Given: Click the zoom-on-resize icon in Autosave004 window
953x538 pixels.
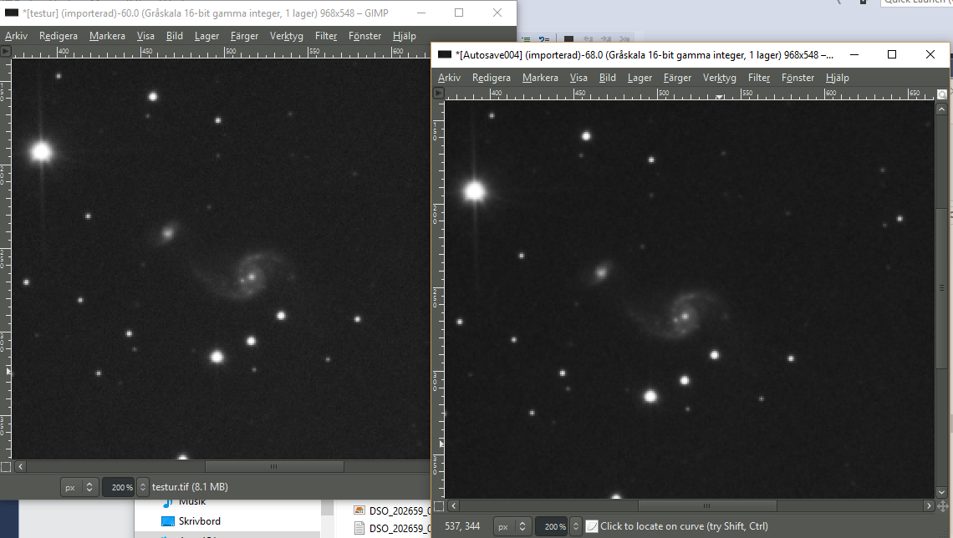Looking at the screenshot, I should [942, 94].
